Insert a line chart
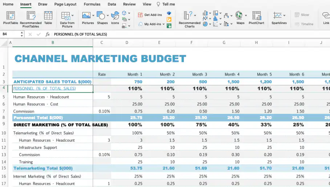This screenshot has width=330, height=187. [x=205, y=19]
